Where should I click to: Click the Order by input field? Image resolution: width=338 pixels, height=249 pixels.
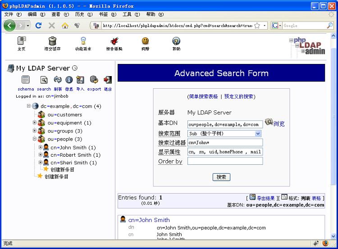click(225, 161)
